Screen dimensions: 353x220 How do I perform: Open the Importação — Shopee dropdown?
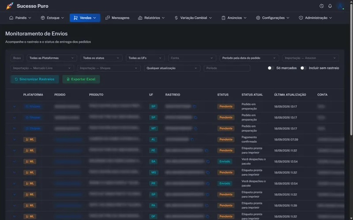pyautogui.click(x=109, y=68)
